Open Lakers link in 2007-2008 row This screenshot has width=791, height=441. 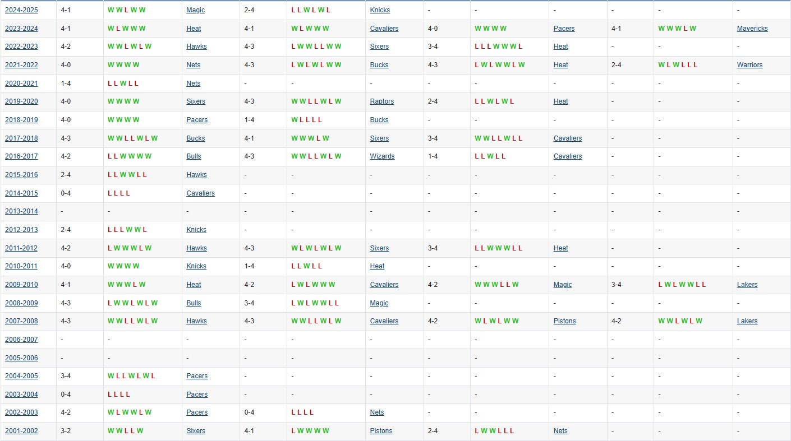coord(747,321)
